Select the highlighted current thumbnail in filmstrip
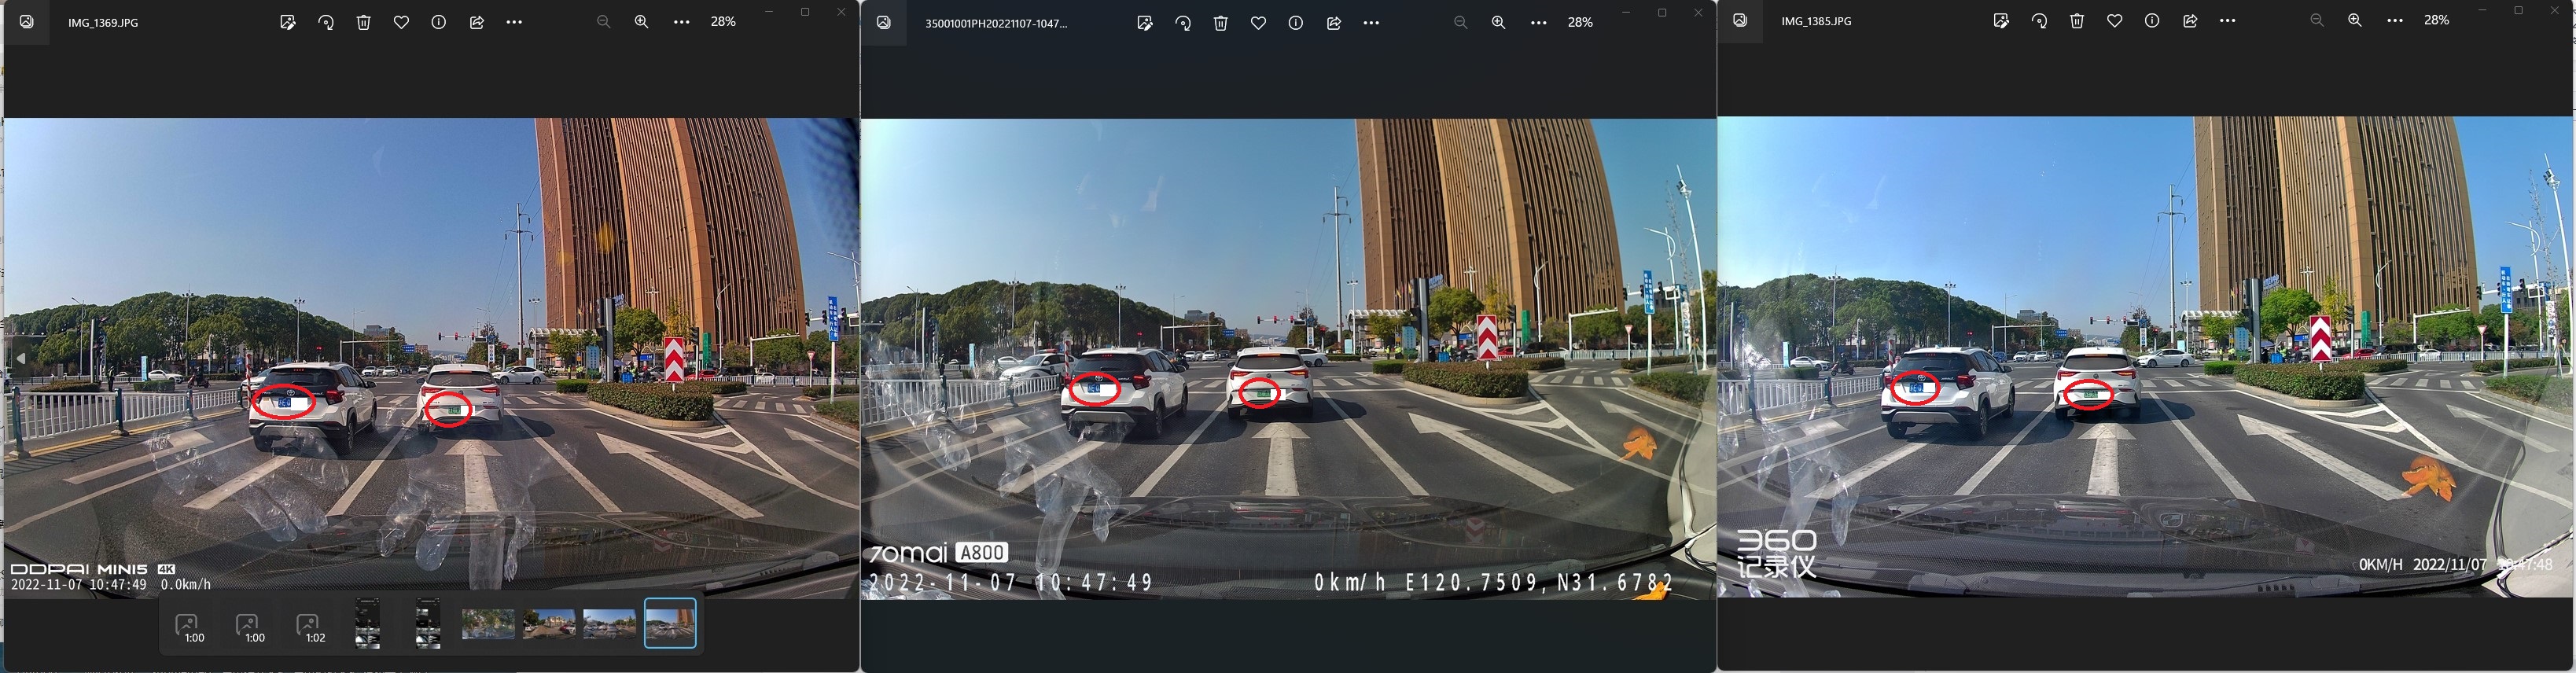The height and width of the screenshot is (673, 2576). (670, 624)
